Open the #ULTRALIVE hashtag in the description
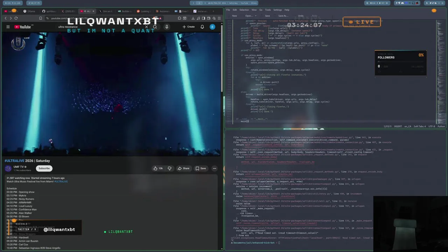 click(x=61, y=182)
